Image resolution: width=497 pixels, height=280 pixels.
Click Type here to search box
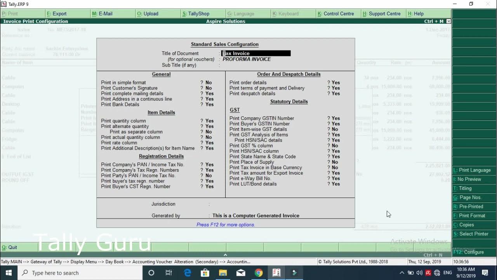click(80, 273)
